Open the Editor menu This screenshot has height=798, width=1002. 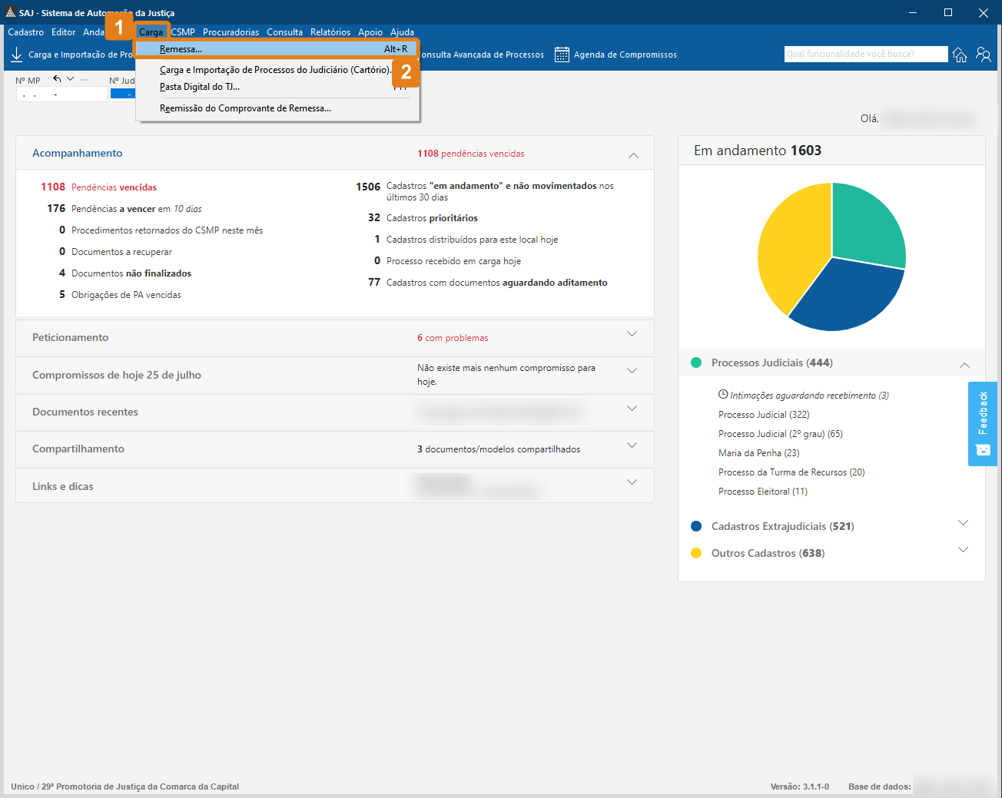click(64, 32)
